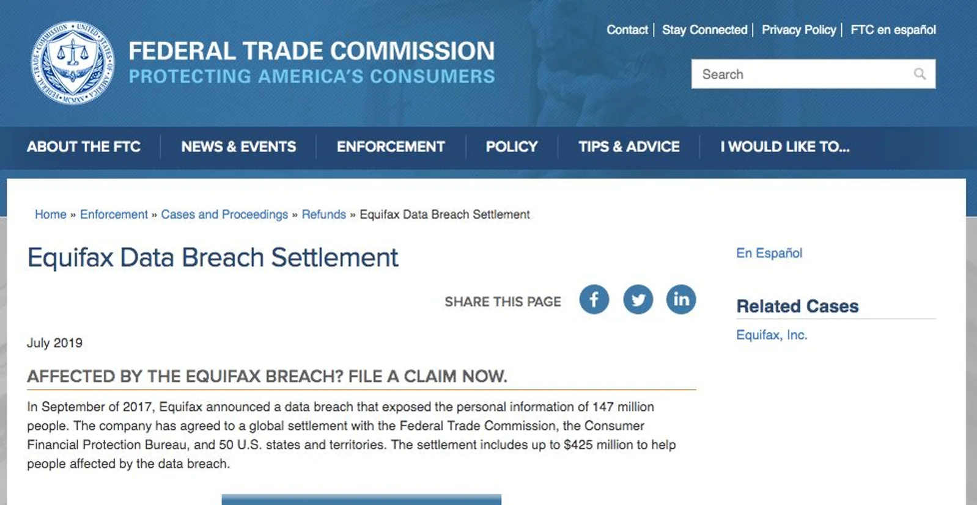Share this page on Twitter

click(x=638, y=300)
